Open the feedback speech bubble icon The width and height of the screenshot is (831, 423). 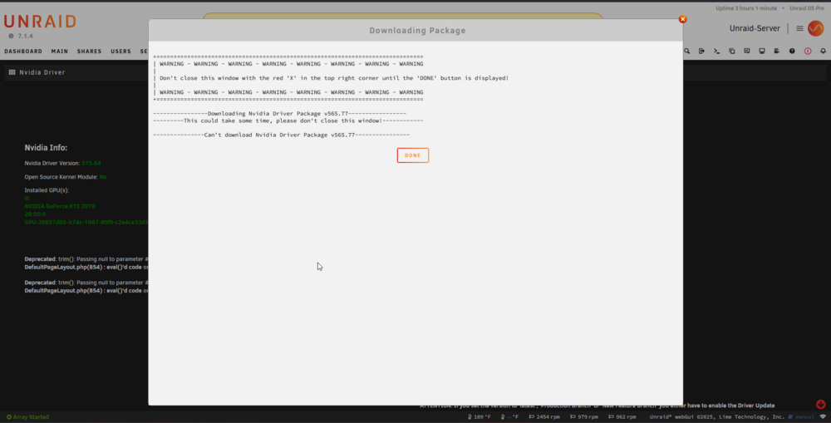747,51
